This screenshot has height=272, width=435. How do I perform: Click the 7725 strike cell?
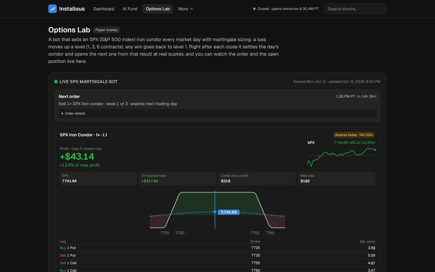click(256, 248)
